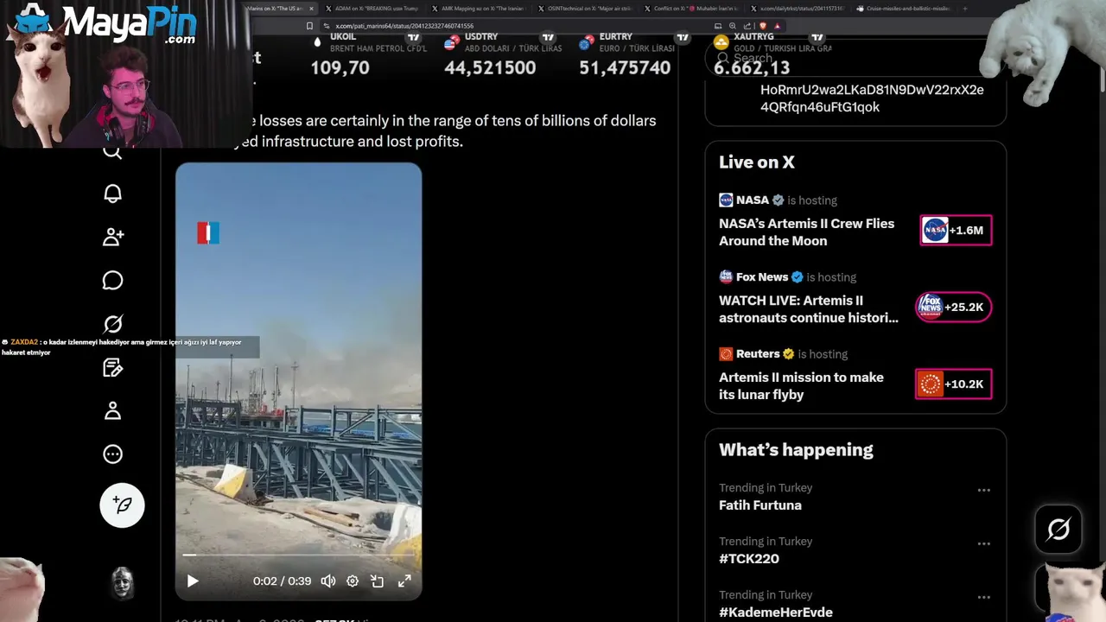1106x622 pixels.
Task: Click the share icon in address bar
Action: [x=747, y=26]
